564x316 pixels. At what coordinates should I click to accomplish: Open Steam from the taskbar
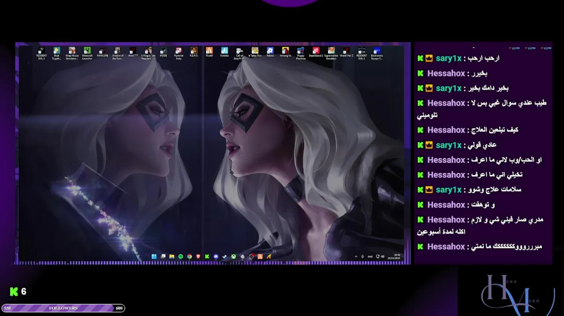(224, 256)
